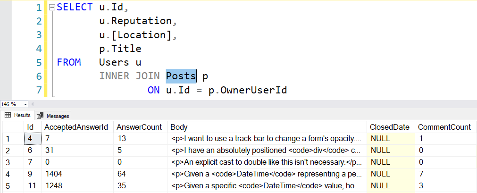
Task: Click the Id cell with value 6
Action: (33, 151)
